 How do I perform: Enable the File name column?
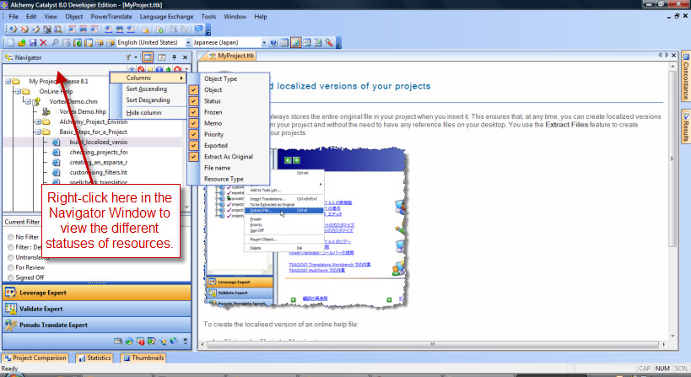[x=229, y=168]
